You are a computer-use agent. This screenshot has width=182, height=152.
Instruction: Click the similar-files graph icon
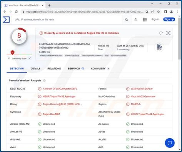pyautogui.click(x=168, y=33)
